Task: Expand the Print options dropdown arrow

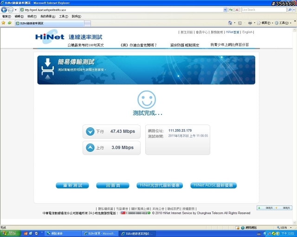Action: click(x=254, y=23)
